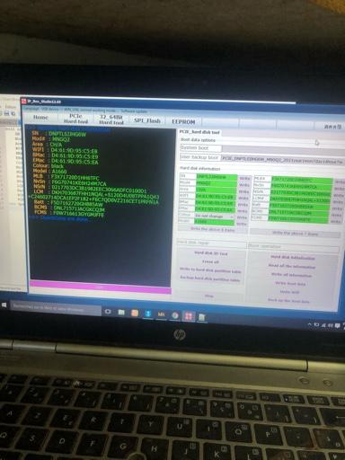Click Write button next to Mode field

pyautogui.click(x=244, y=185)
